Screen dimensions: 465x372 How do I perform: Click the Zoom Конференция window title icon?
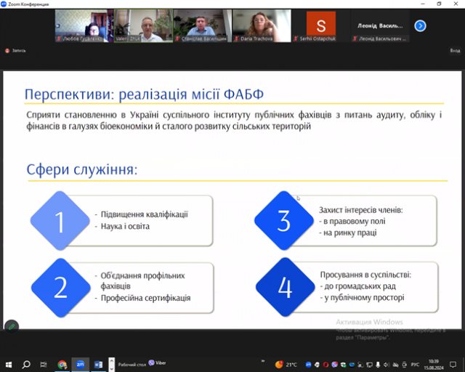click(x=4, y=4)
